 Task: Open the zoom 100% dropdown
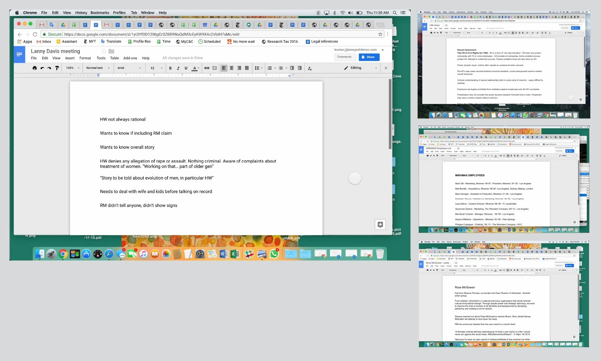73,68
